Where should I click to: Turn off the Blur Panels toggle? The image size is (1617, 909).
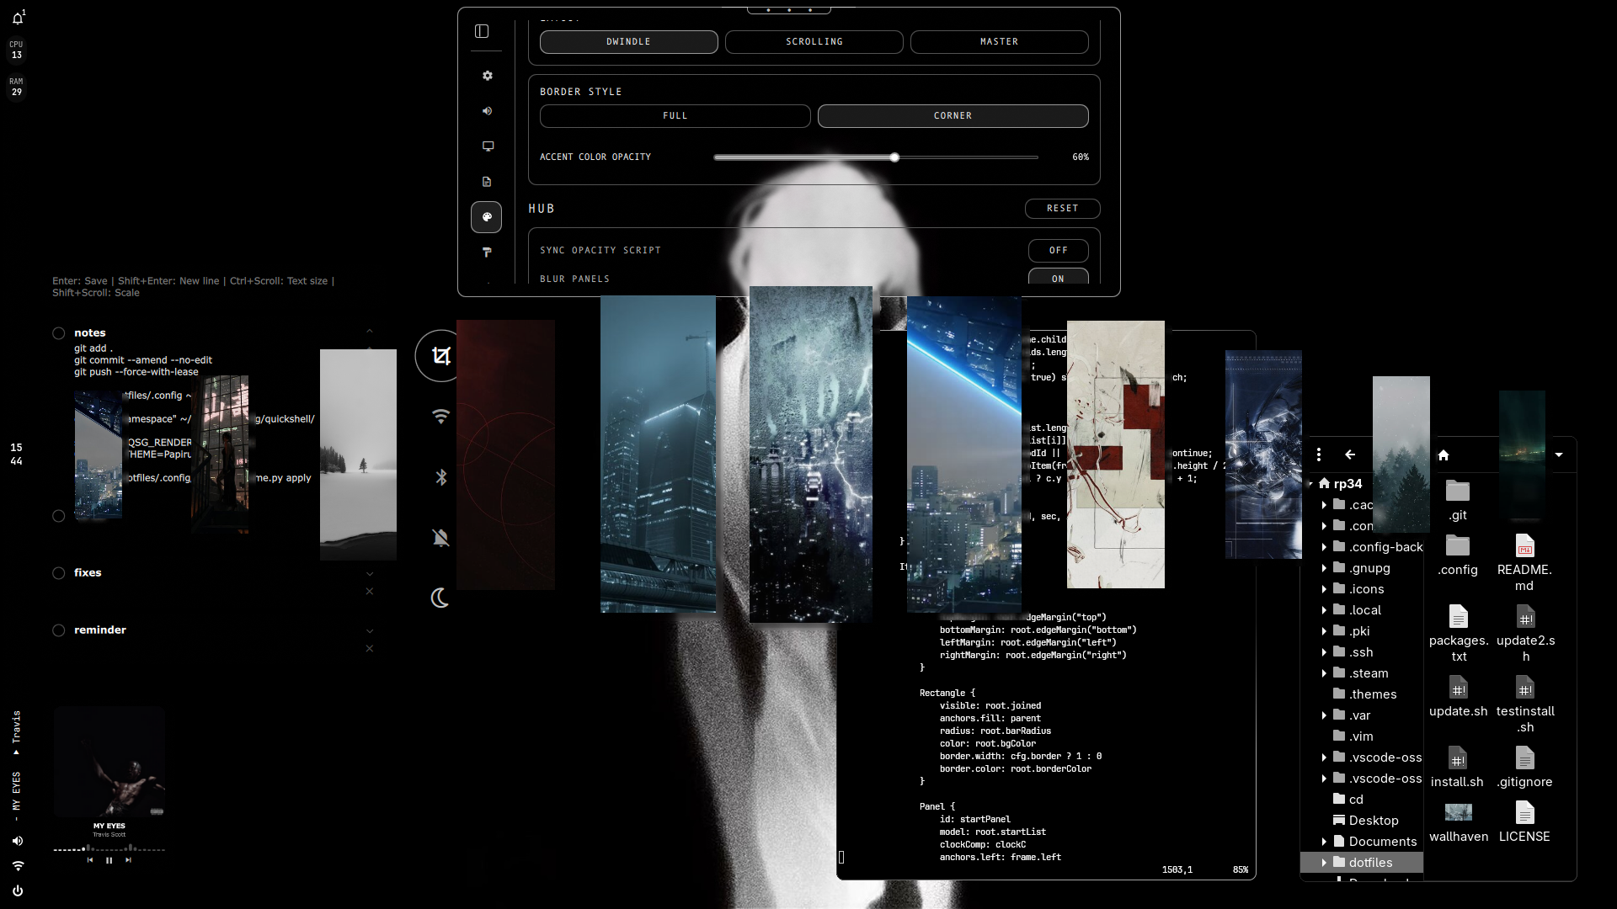pos(1058,277)
